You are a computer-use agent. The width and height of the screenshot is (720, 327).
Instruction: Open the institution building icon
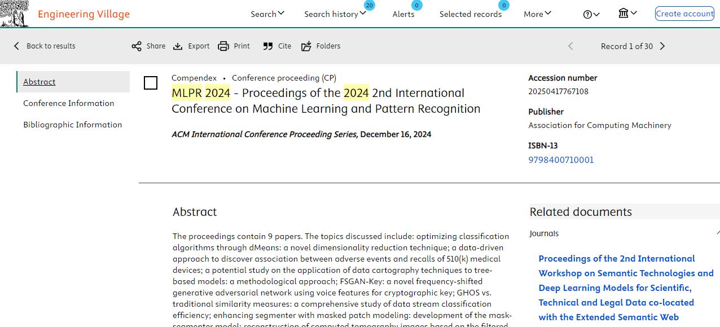624,13
